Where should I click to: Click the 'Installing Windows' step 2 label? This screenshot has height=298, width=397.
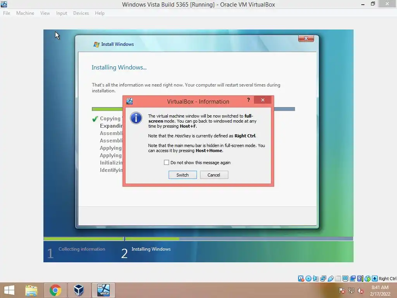[151, 249]
